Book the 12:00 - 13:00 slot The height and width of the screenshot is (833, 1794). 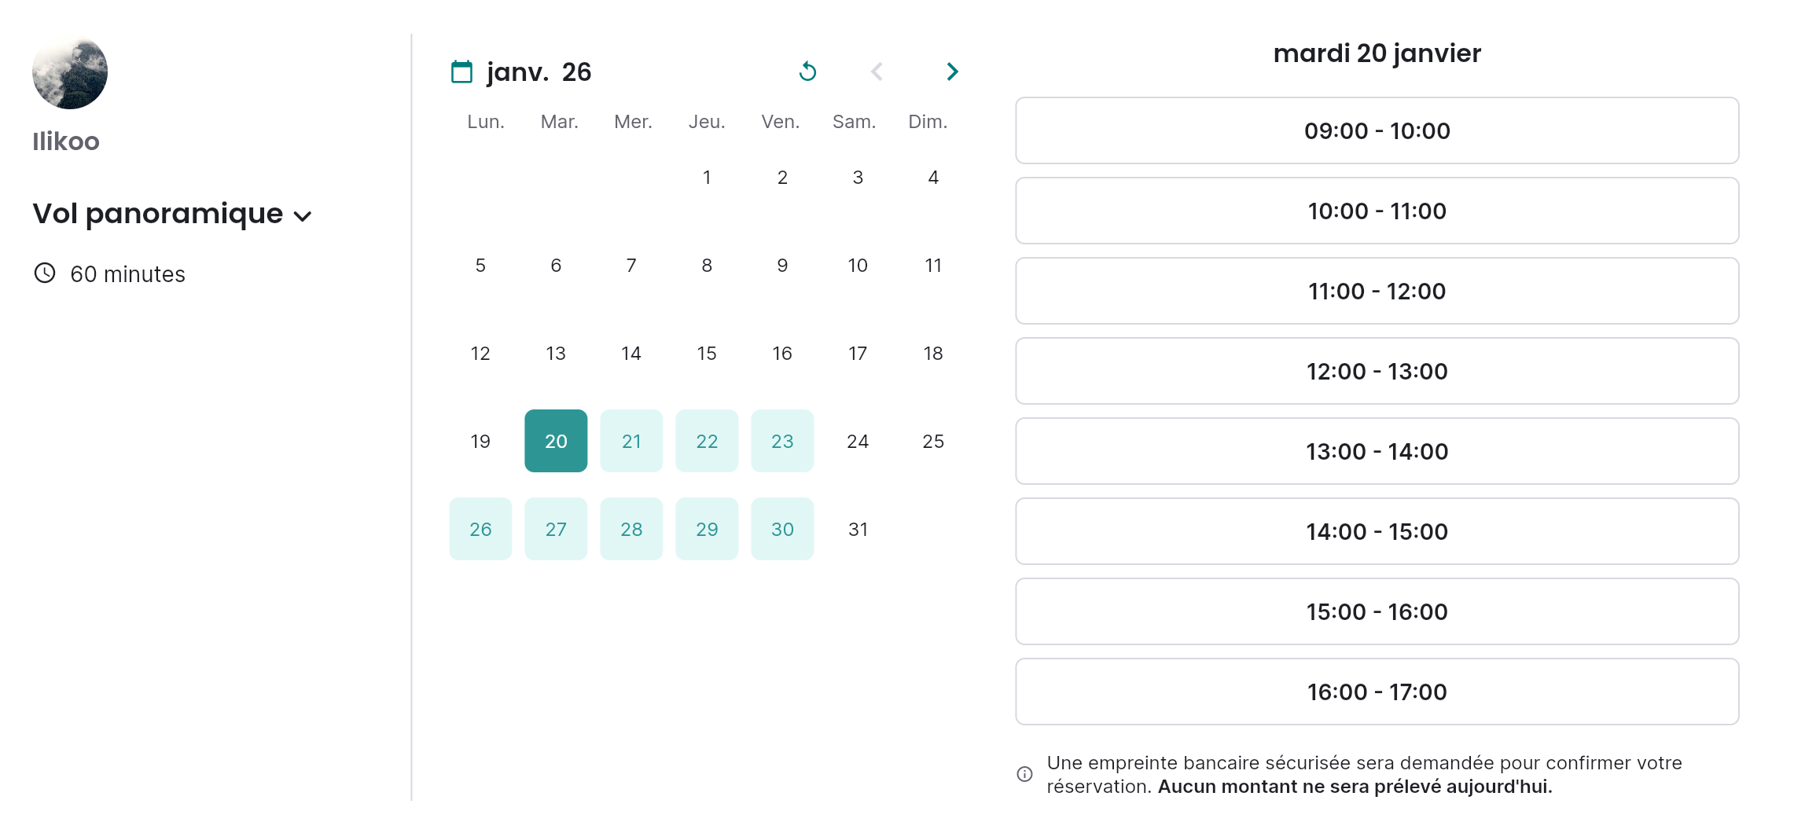1377,371
